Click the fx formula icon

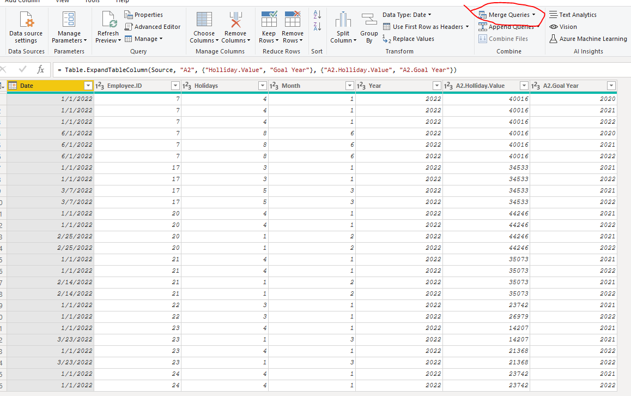click(41, 70)
